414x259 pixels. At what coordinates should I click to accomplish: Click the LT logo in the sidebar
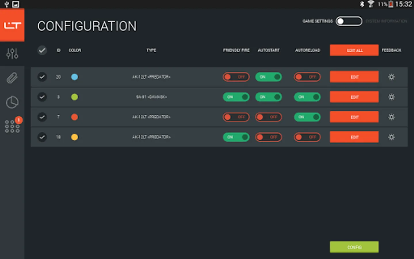[12, 25]
